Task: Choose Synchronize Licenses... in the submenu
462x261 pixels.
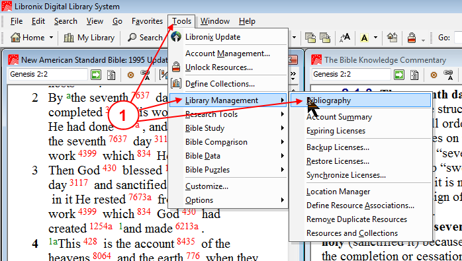Action: pyautogui.click(x=361, y=175)
